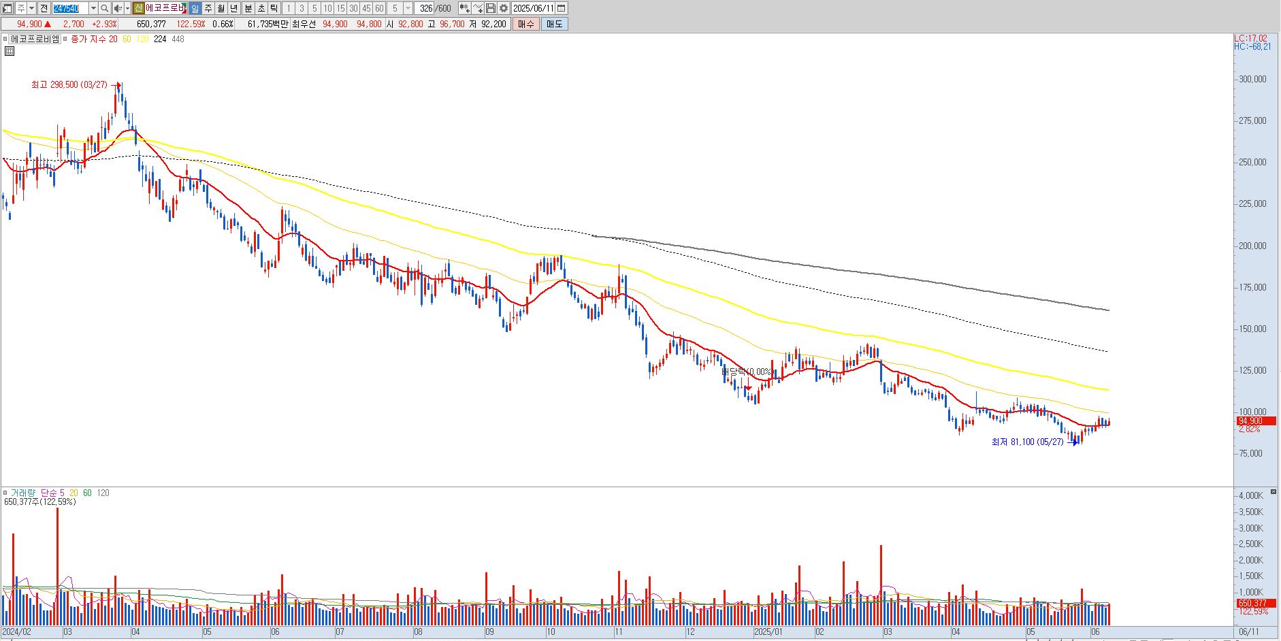The height and width of the screenshot is (641, 1281).
Task: Select the 30 interval preset
Action: click(353, 8)
